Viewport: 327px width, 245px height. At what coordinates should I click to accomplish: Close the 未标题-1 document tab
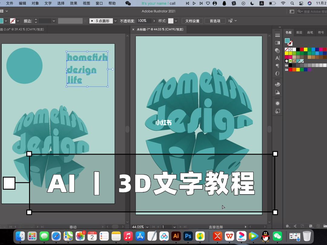pyautogui.click(x=133, y=30)
